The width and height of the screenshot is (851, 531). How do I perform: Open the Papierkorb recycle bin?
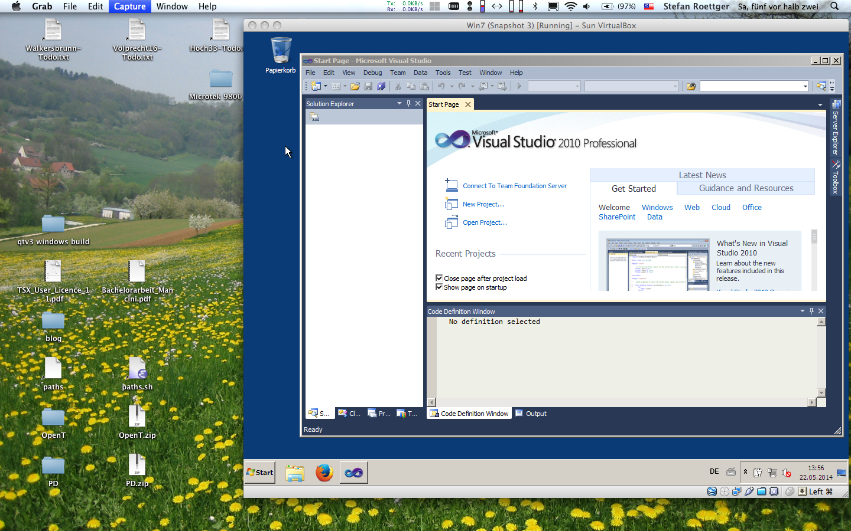click(x=281, y=55)
